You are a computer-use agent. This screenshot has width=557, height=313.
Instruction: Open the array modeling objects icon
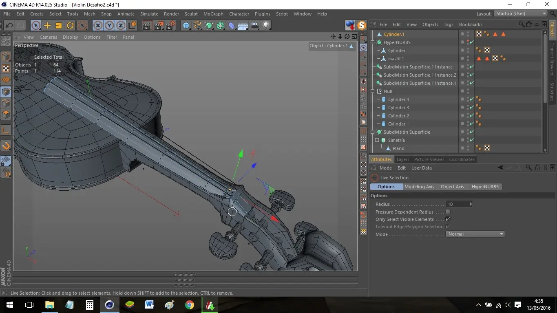pos(221,25)
